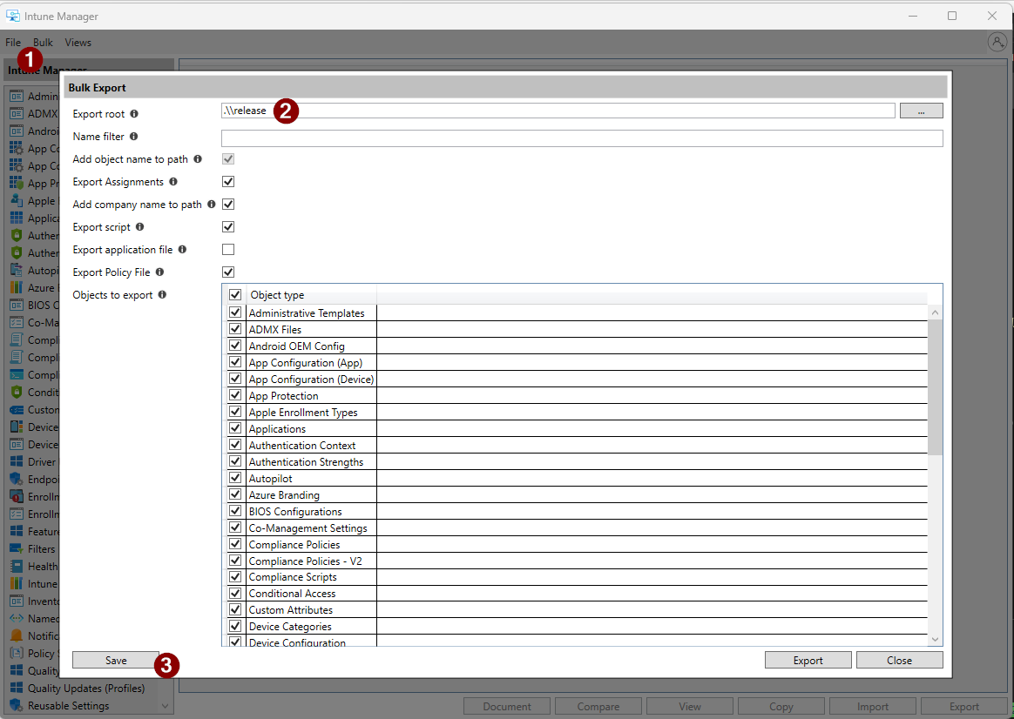The image size is (1014, 719).
Task: Click the Filters sidebar icon
Action: (17, 549)
